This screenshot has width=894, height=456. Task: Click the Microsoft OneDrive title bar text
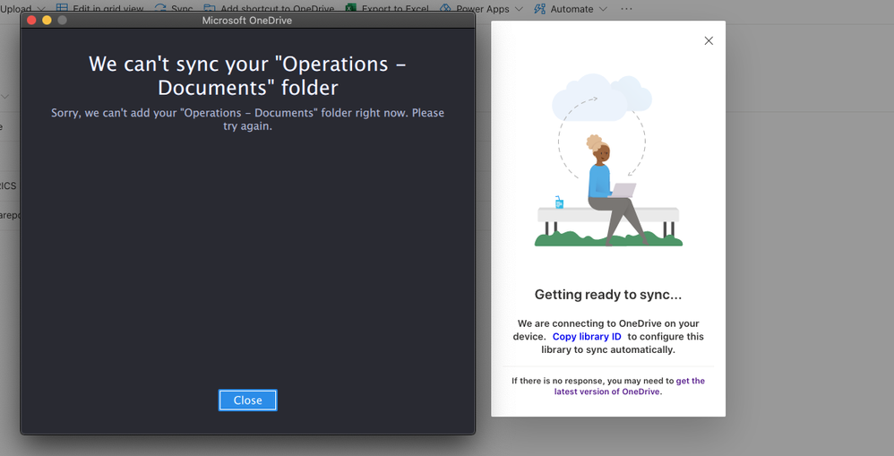247,21
